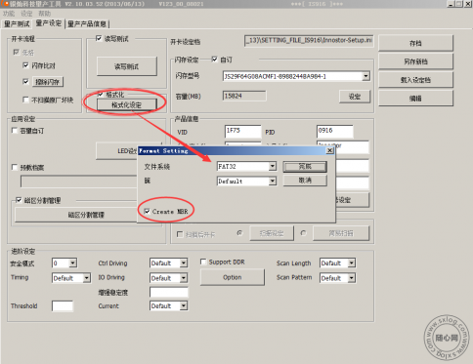Close the Format Setting dialog

point(329,150)
